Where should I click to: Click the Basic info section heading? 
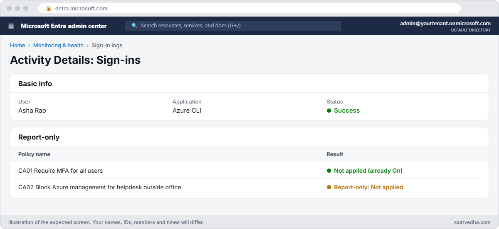[35, 84]
